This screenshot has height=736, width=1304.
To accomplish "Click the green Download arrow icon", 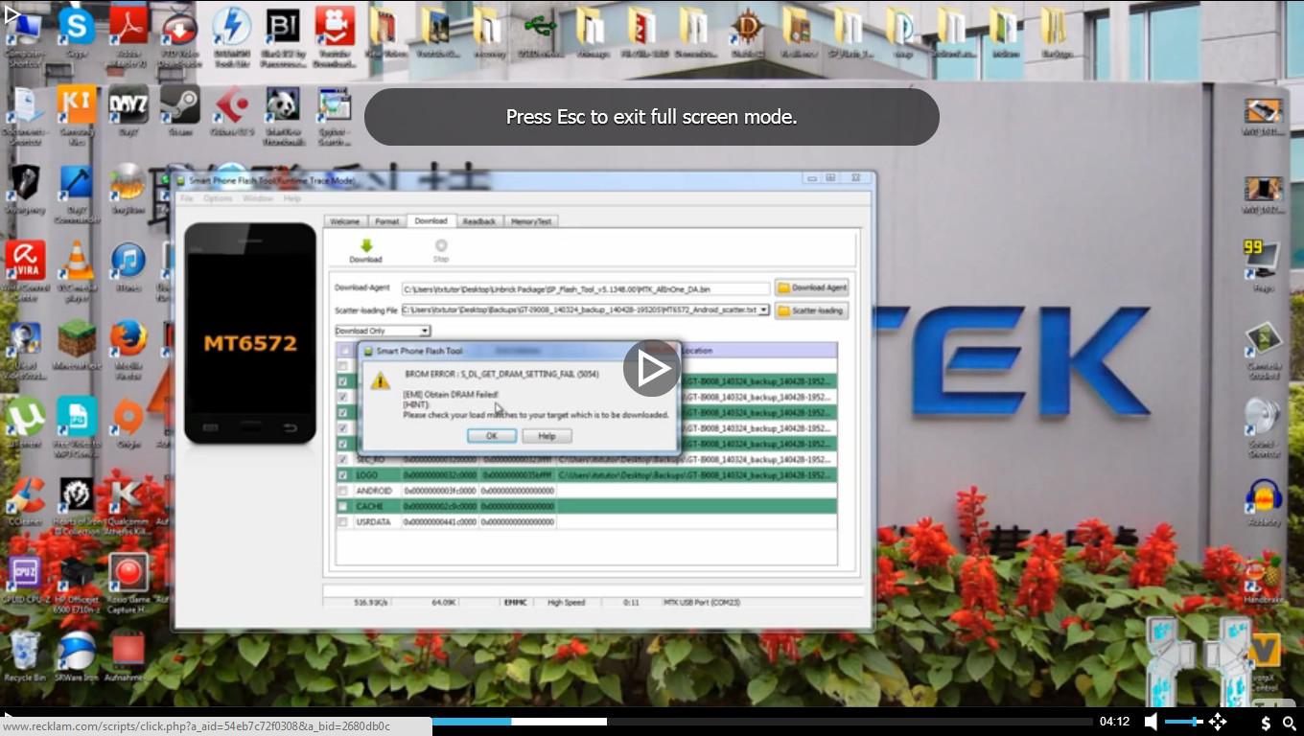I will pos(365,246).
